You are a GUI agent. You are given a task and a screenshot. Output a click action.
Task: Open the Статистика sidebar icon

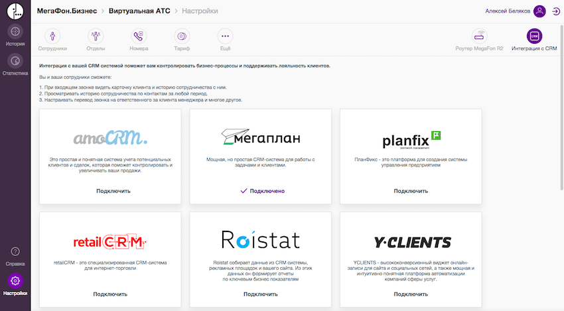(x=15, y=61)
